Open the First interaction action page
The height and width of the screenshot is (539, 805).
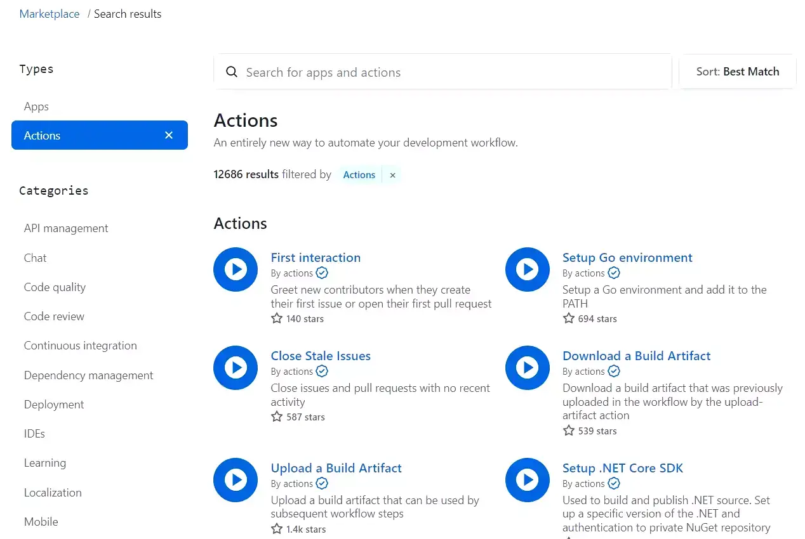(x=316, y=257)
